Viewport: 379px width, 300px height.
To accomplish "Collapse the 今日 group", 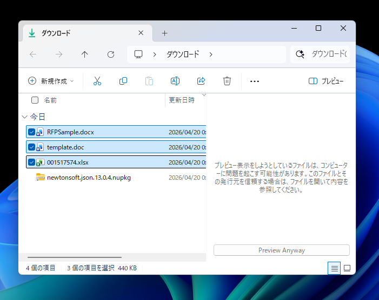I will (24, 117).
